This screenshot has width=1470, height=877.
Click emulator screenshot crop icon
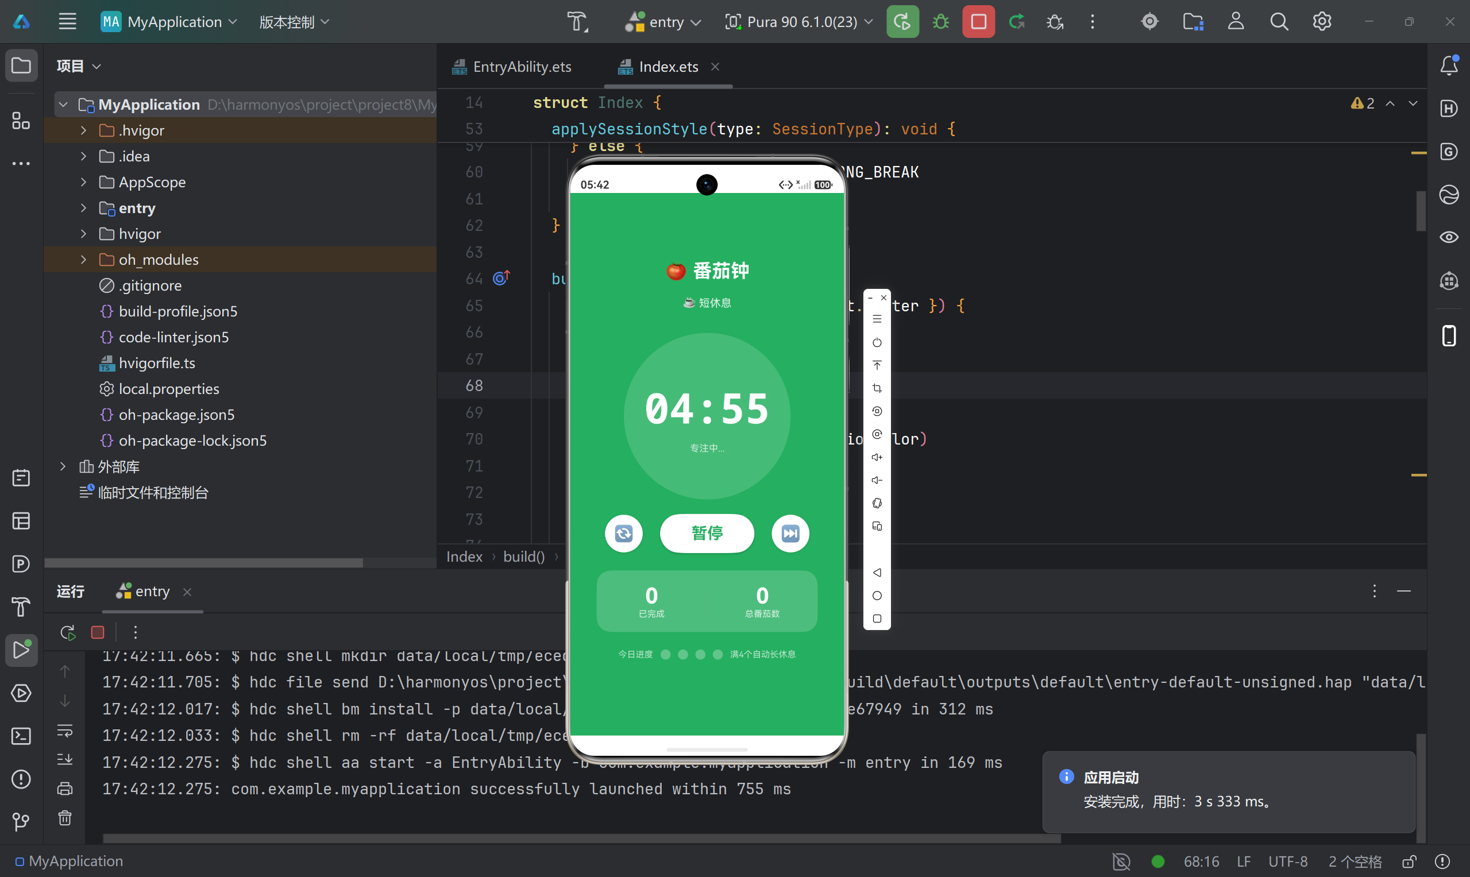tap(877, 388)
